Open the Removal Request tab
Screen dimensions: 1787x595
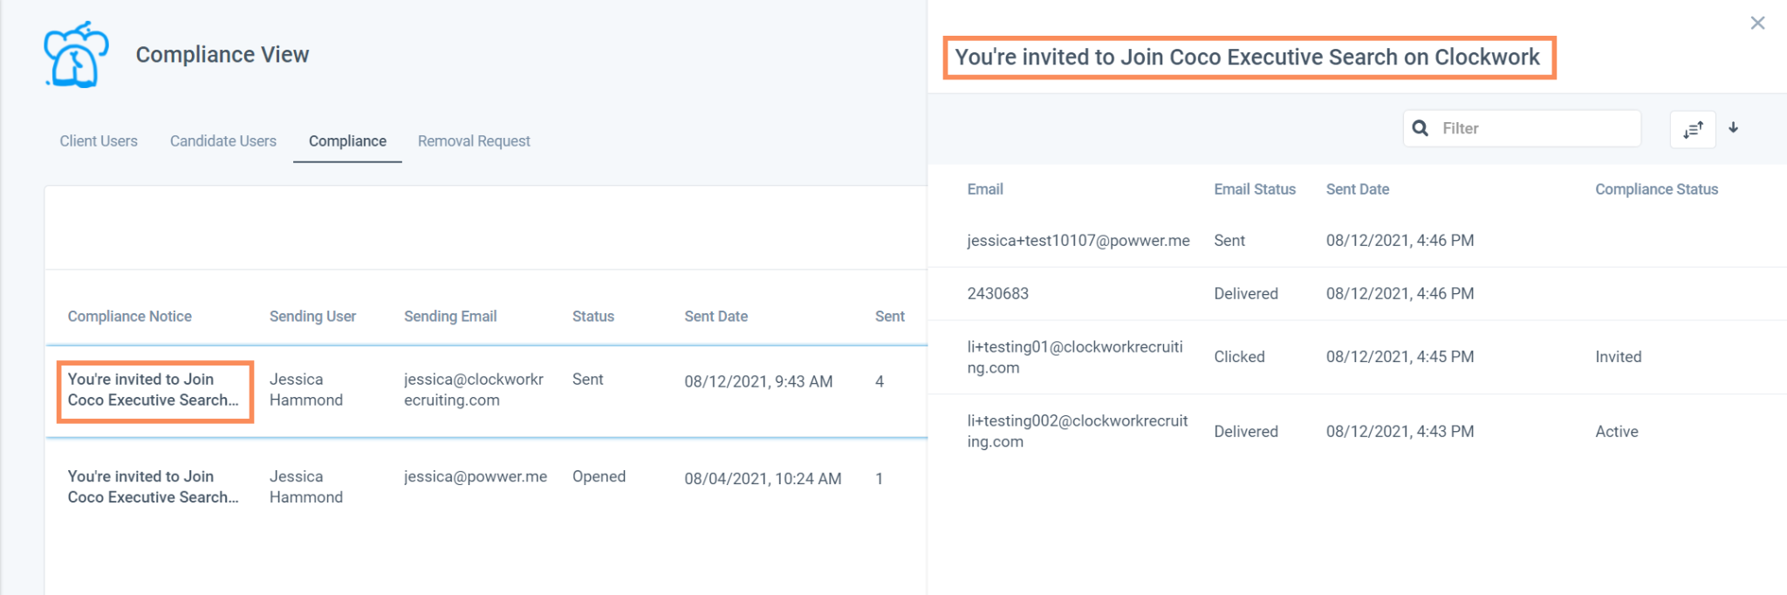tap(474, 141)
